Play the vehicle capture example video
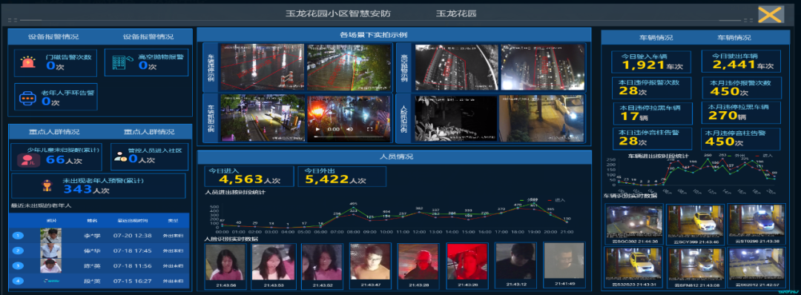Viewport: 801px width, 295px height. (x=317, y=130)
